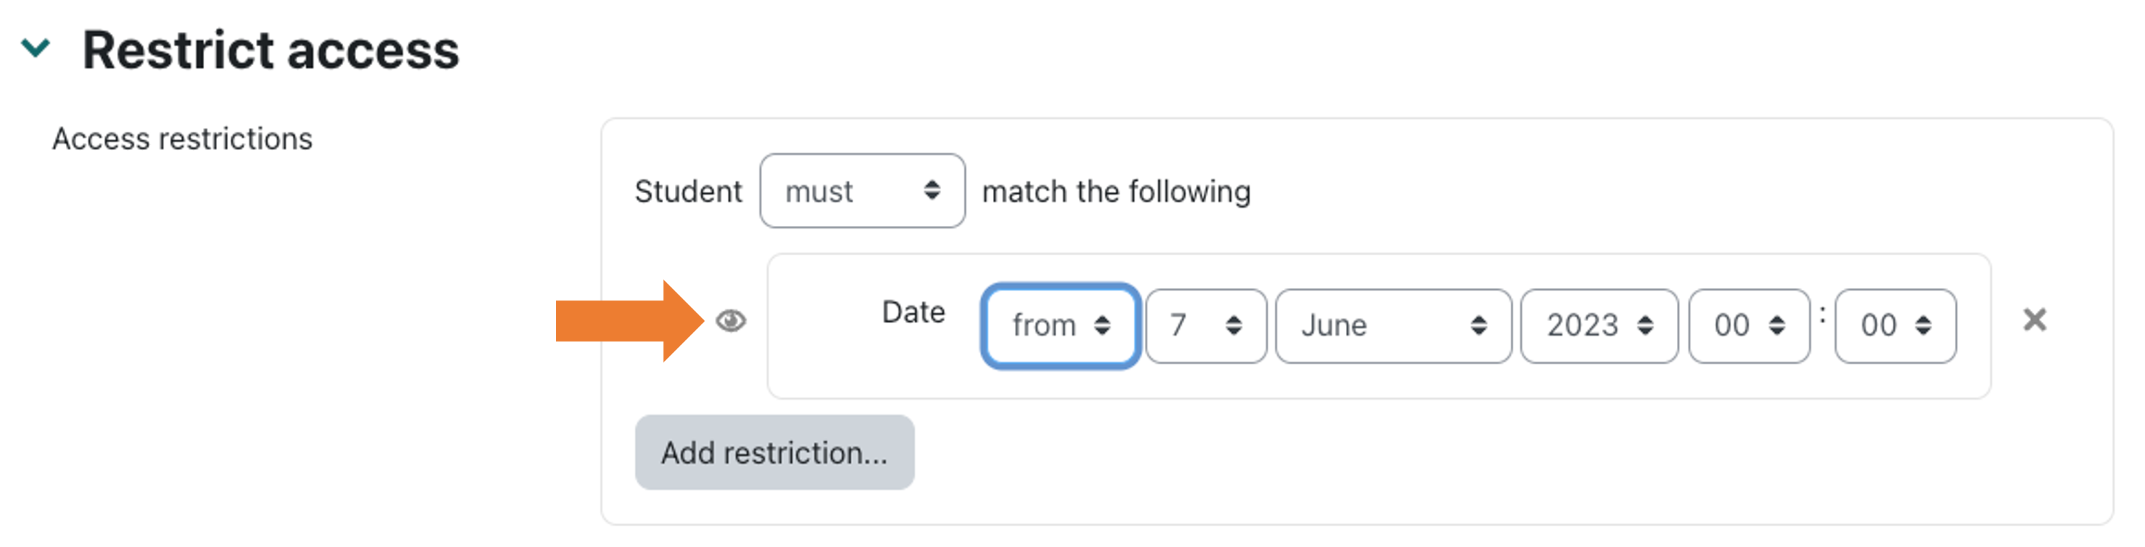Click the arrows icon in the "must" selector
Screen dimensions: 2145x547
[932, 191]
